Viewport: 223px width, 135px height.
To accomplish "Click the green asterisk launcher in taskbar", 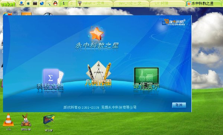I will tap(28, 3).
